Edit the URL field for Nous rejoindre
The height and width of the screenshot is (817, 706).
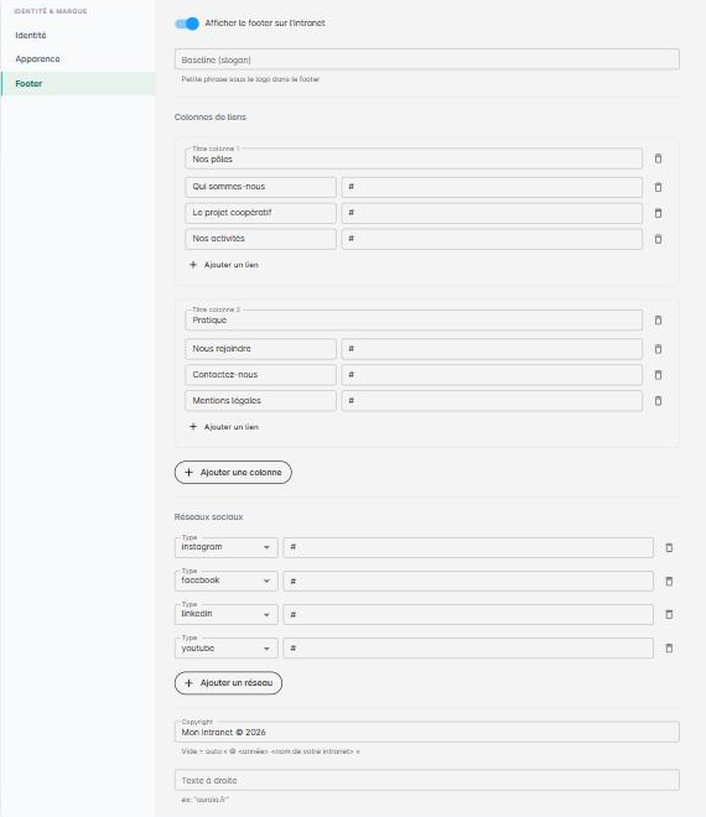491,349
